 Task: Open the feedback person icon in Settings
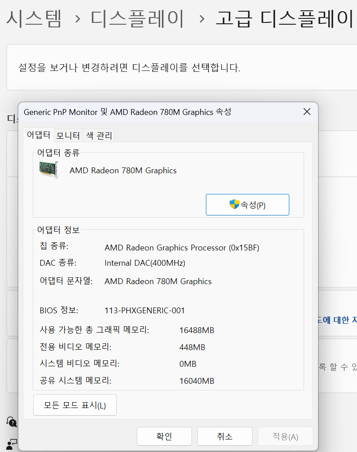(12, 444)
